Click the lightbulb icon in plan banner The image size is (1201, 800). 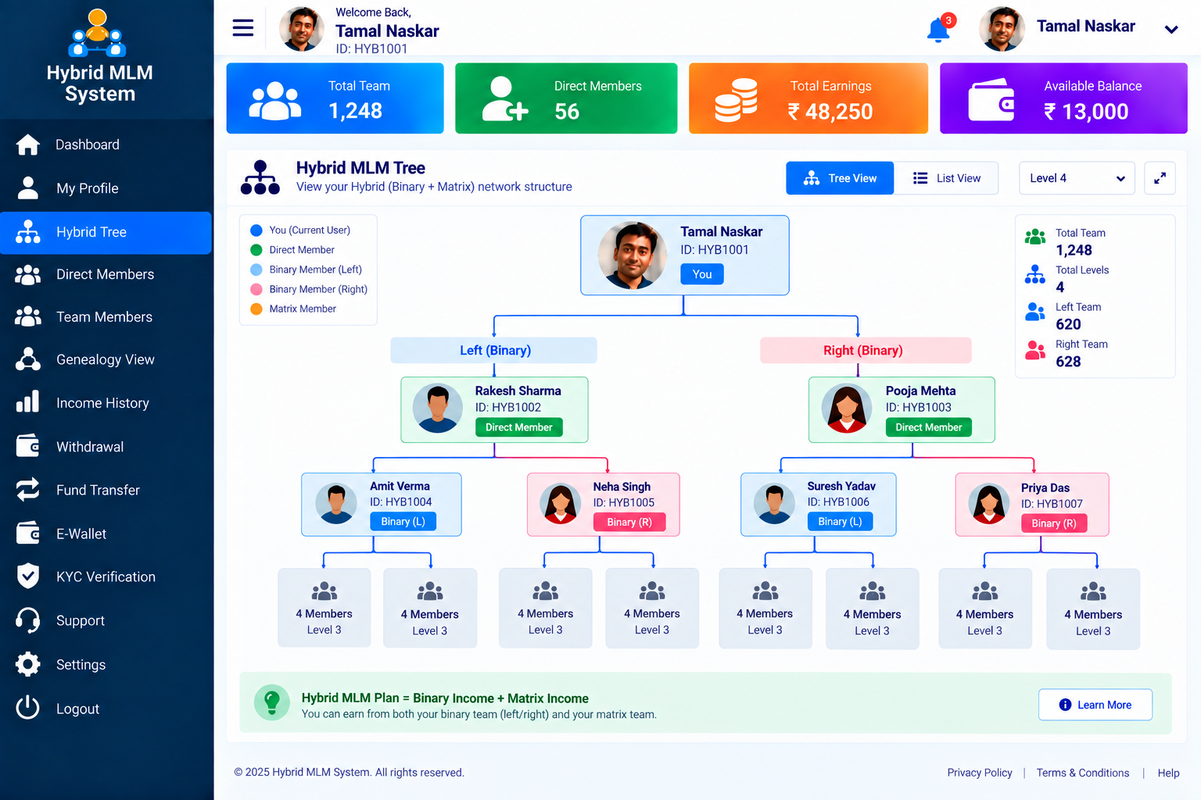[x=272, y=702]
